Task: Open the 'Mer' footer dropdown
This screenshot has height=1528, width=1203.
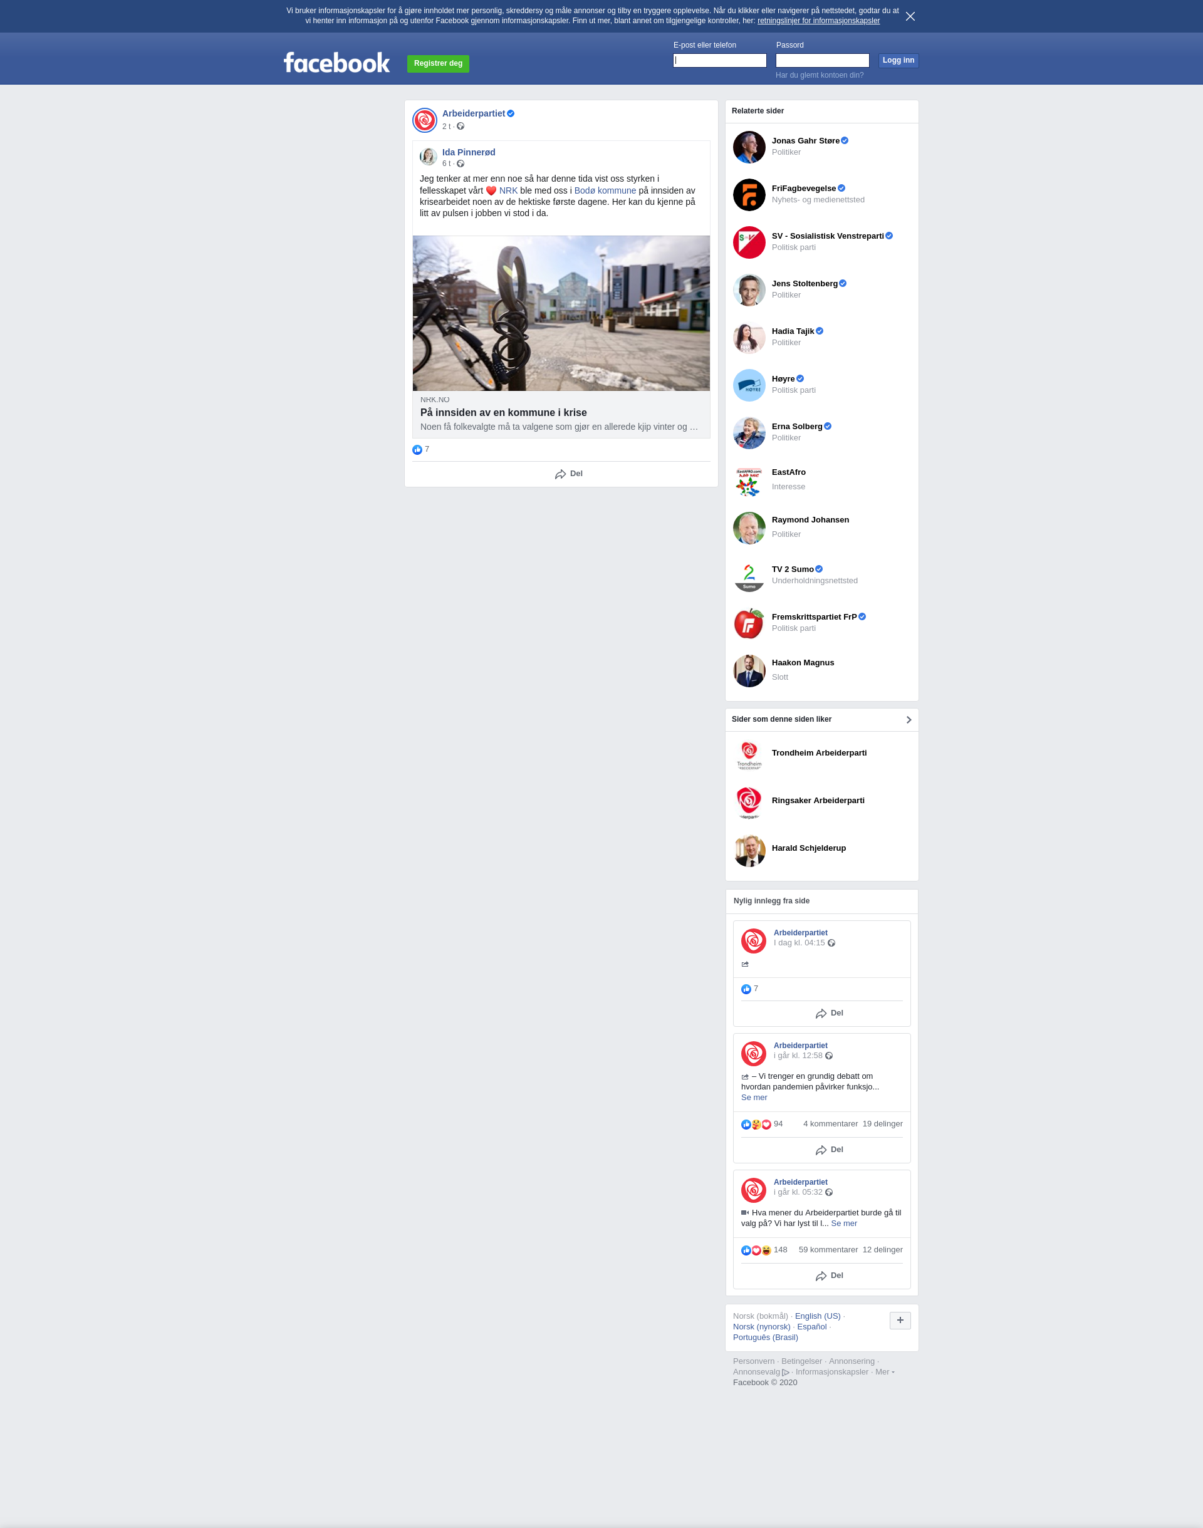Action: tap(885, 1371)
